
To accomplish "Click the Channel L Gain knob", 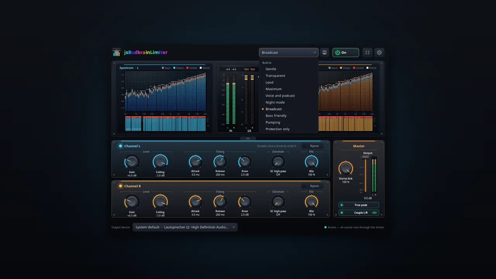I will [x=132, y=162].
